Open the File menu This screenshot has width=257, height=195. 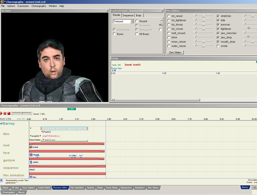3,6
